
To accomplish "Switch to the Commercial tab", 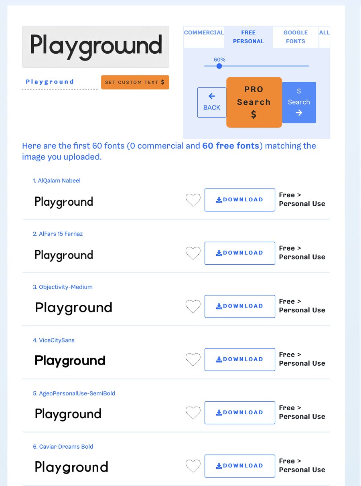I will (204, 33).
